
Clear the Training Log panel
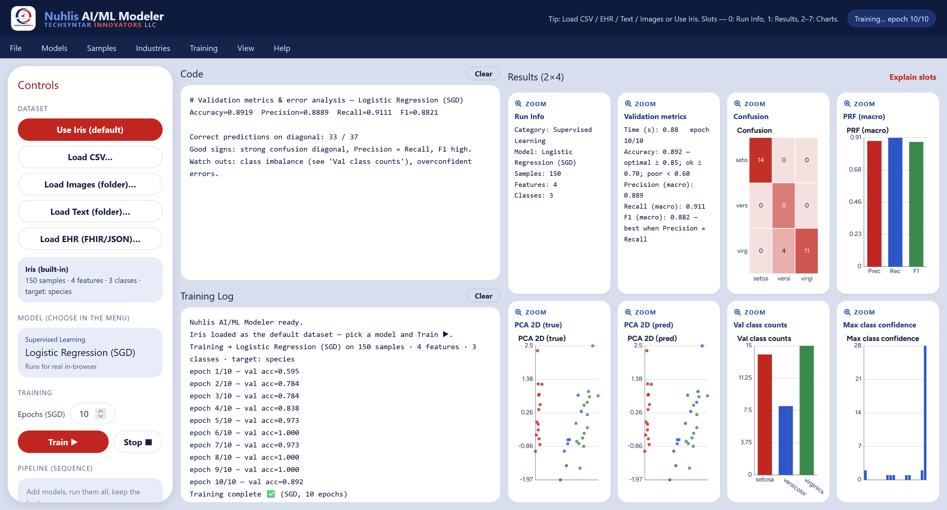(x=483, y=296)
